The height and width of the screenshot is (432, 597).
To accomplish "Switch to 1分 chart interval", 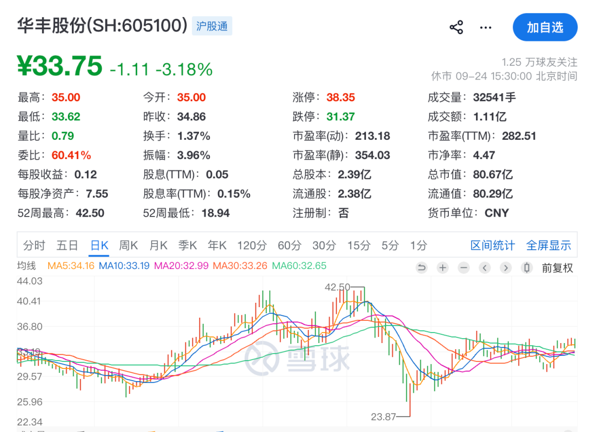I will (418, 245).
